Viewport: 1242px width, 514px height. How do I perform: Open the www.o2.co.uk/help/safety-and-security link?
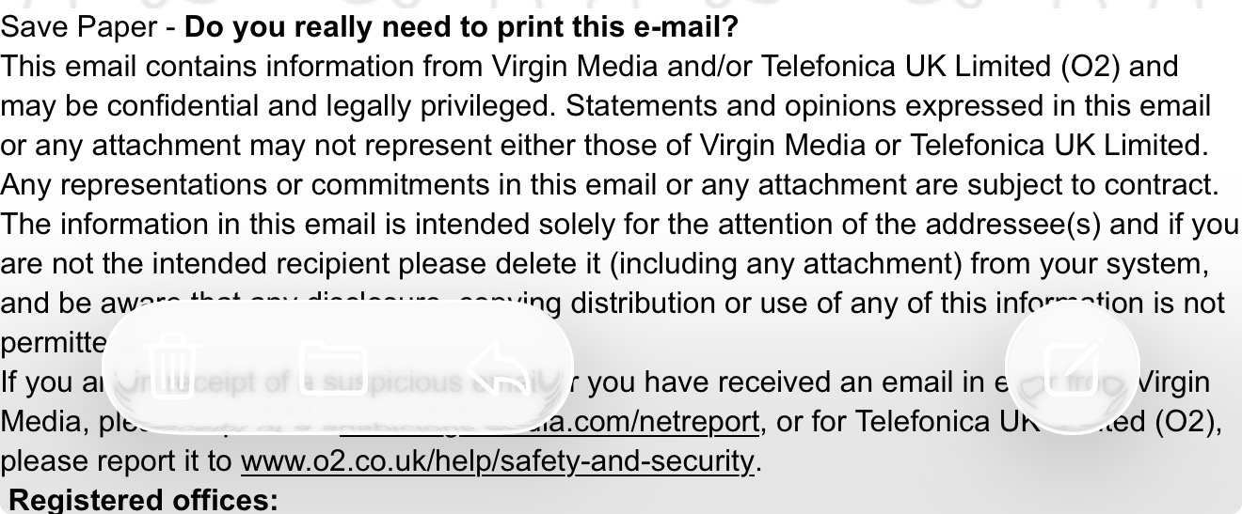(x=497, y=461)
